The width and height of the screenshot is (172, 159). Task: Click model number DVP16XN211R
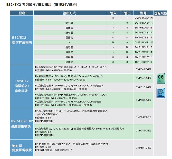coord(144,47)
